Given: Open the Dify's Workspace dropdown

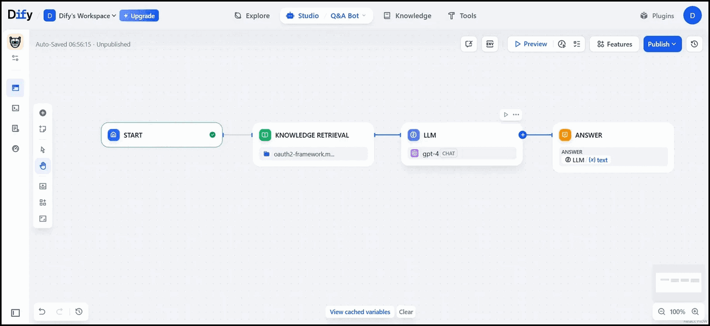Looking at the screenshot, I should pos(80,16).
